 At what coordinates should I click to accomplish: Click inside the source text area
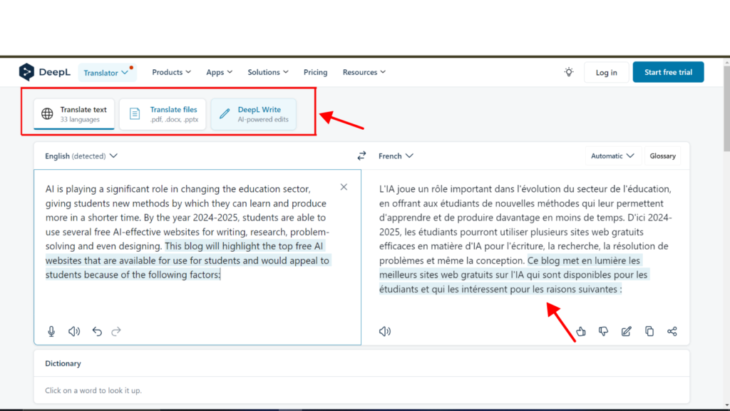pyautogui.click(x=197, y=257)
